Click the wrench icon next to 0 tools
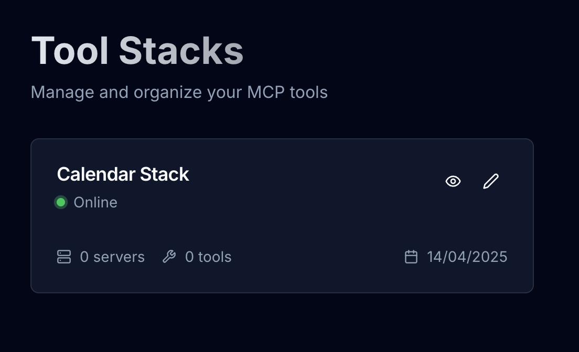Image resolution: width=579 pixels, height=352 pixels. point(169,257)
